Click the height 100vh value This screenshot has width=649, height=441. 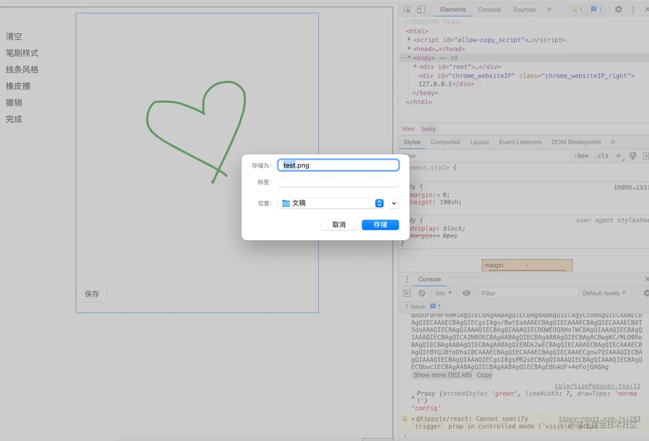click(x=449, y=202)
